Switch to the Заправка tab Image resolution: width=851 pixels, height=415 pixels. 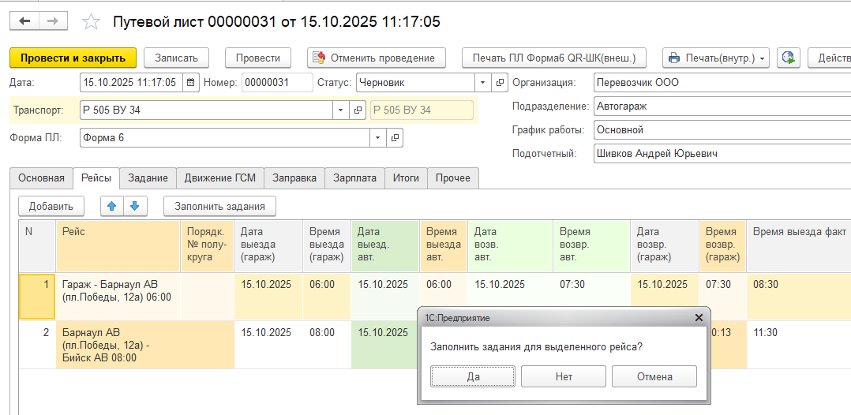pos(294,178)
